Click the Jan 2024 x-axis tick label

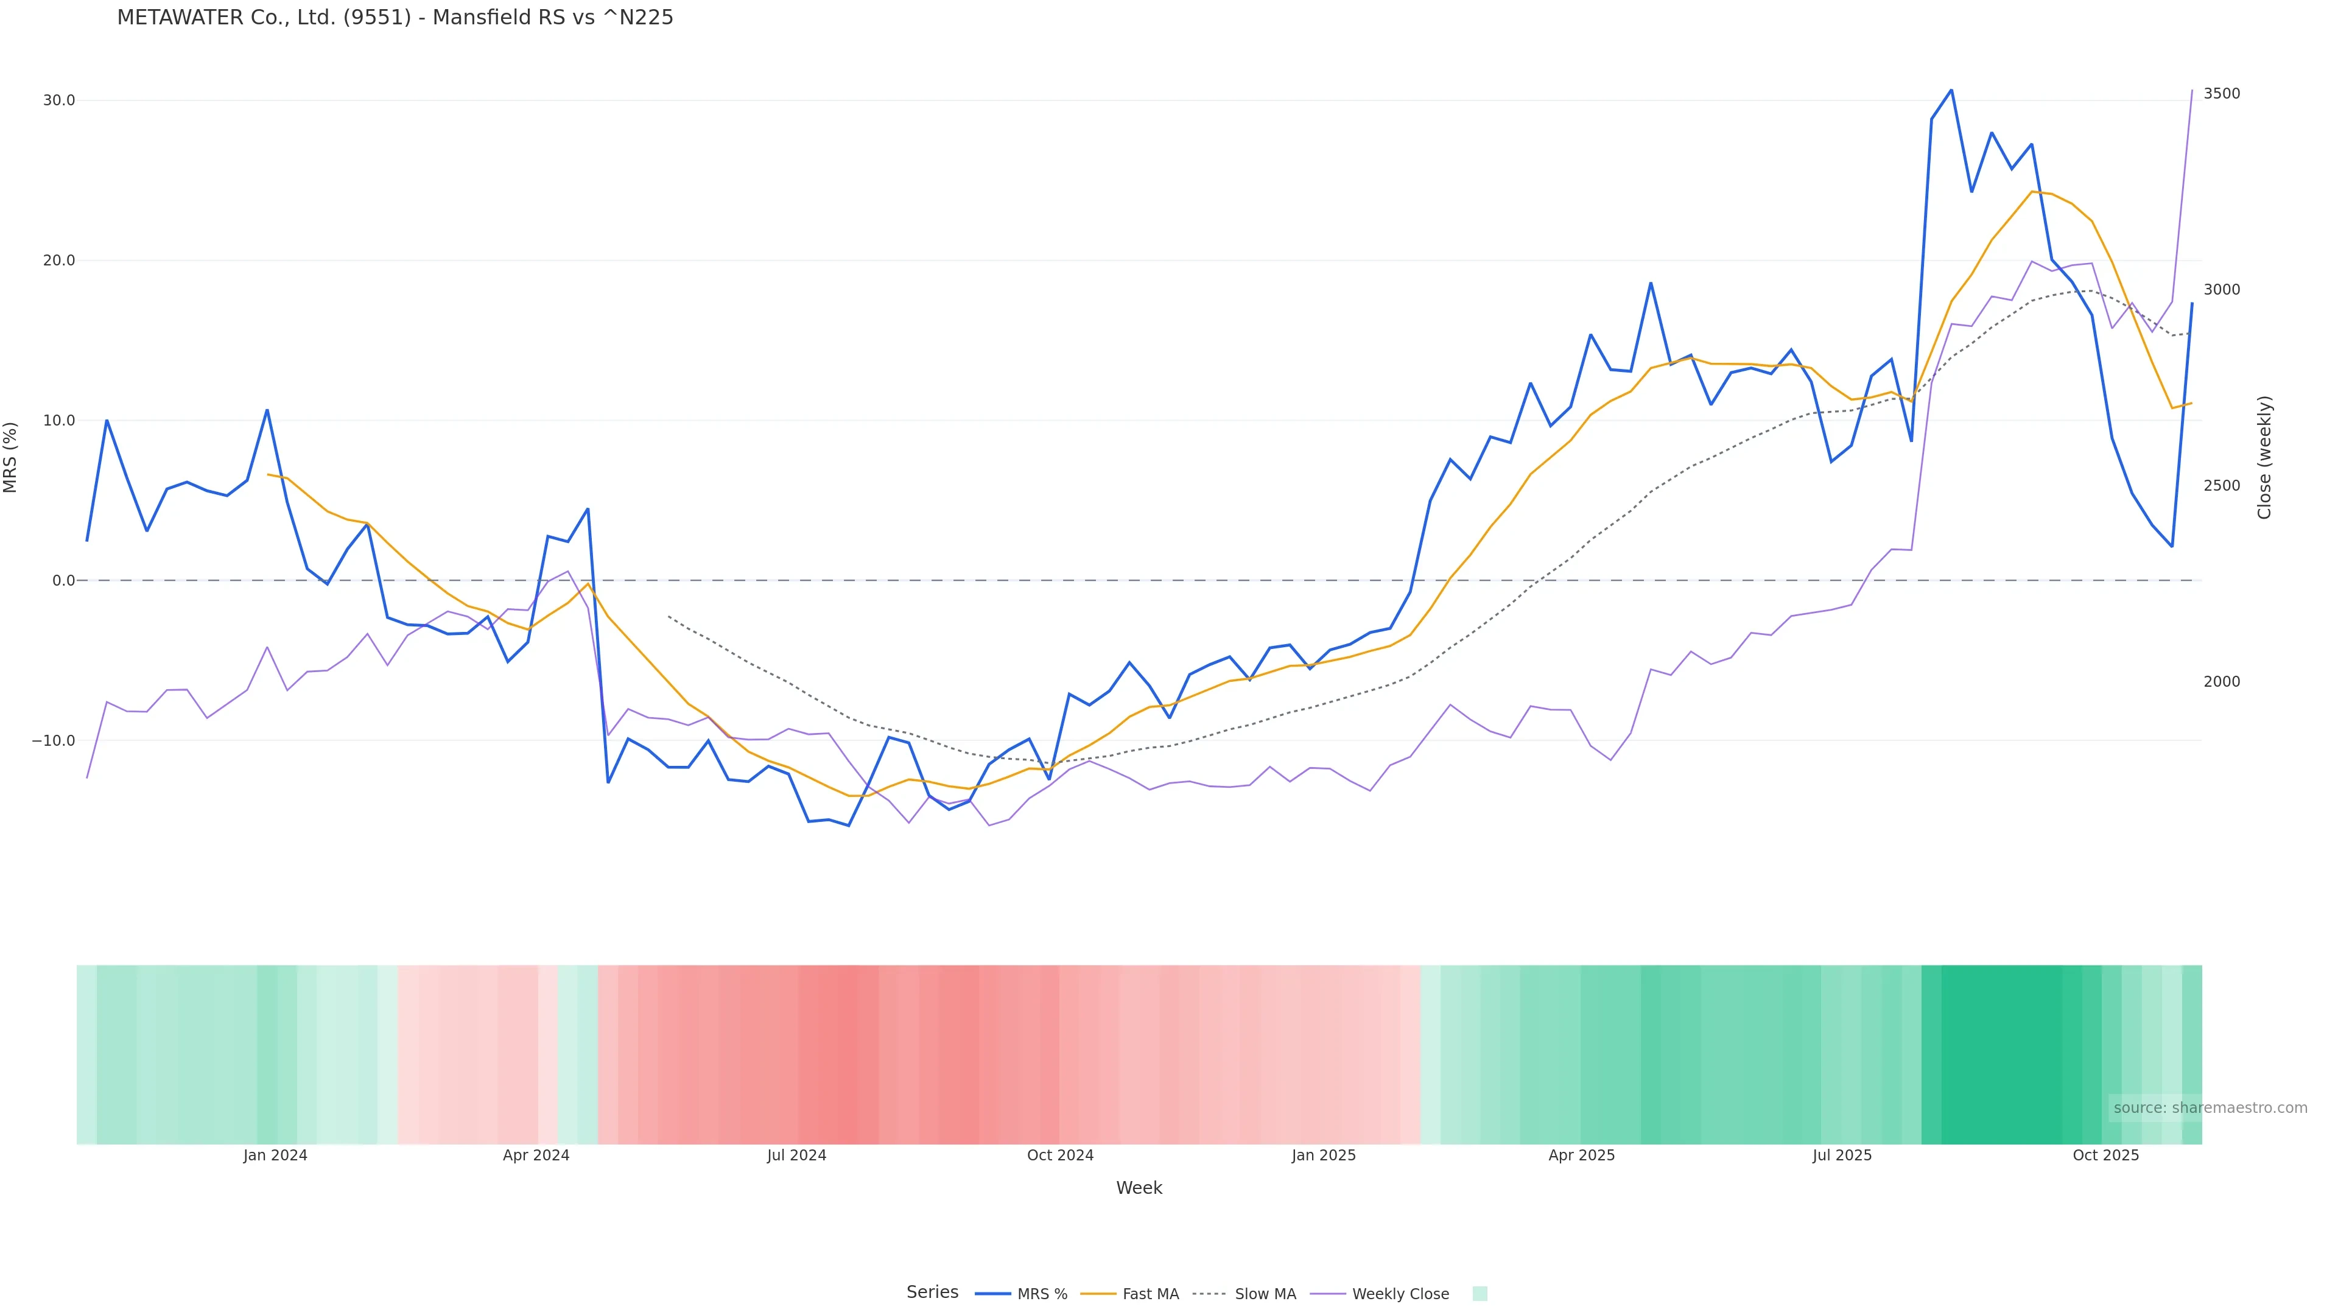click(275, 1155)
